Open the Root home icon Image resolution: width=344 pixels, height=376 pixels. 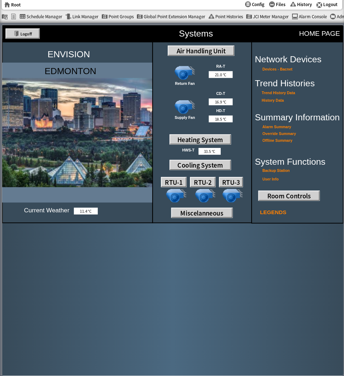pyautogui.click(x=7, y=5)
